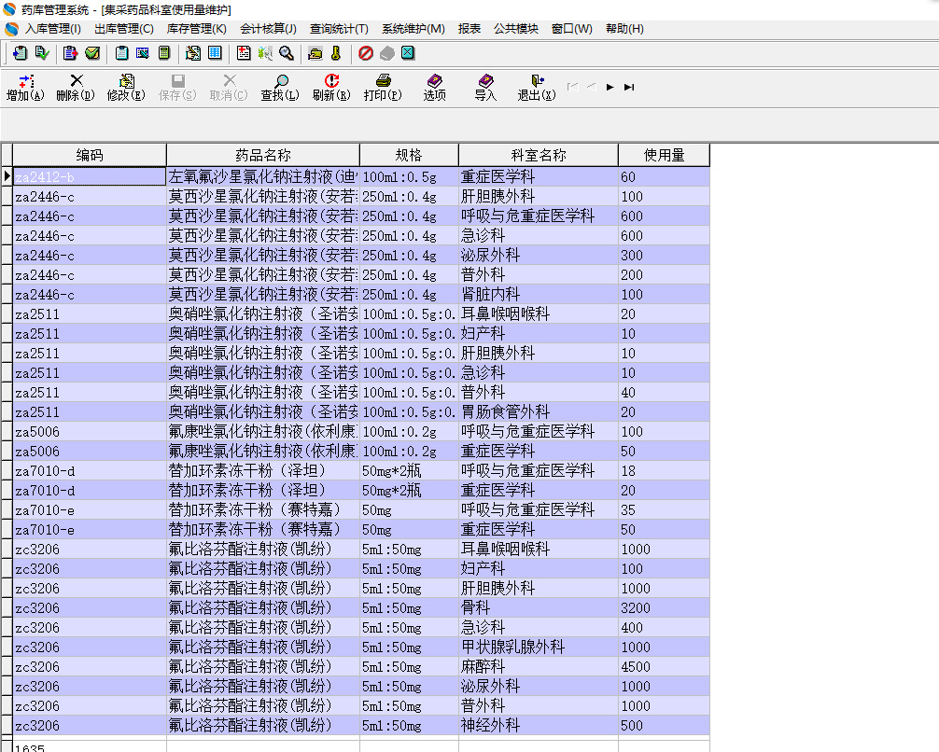This screenshot has width=939, height=752.
Task: Click the total value 1635 in footer
Action: tap(30, 747)
